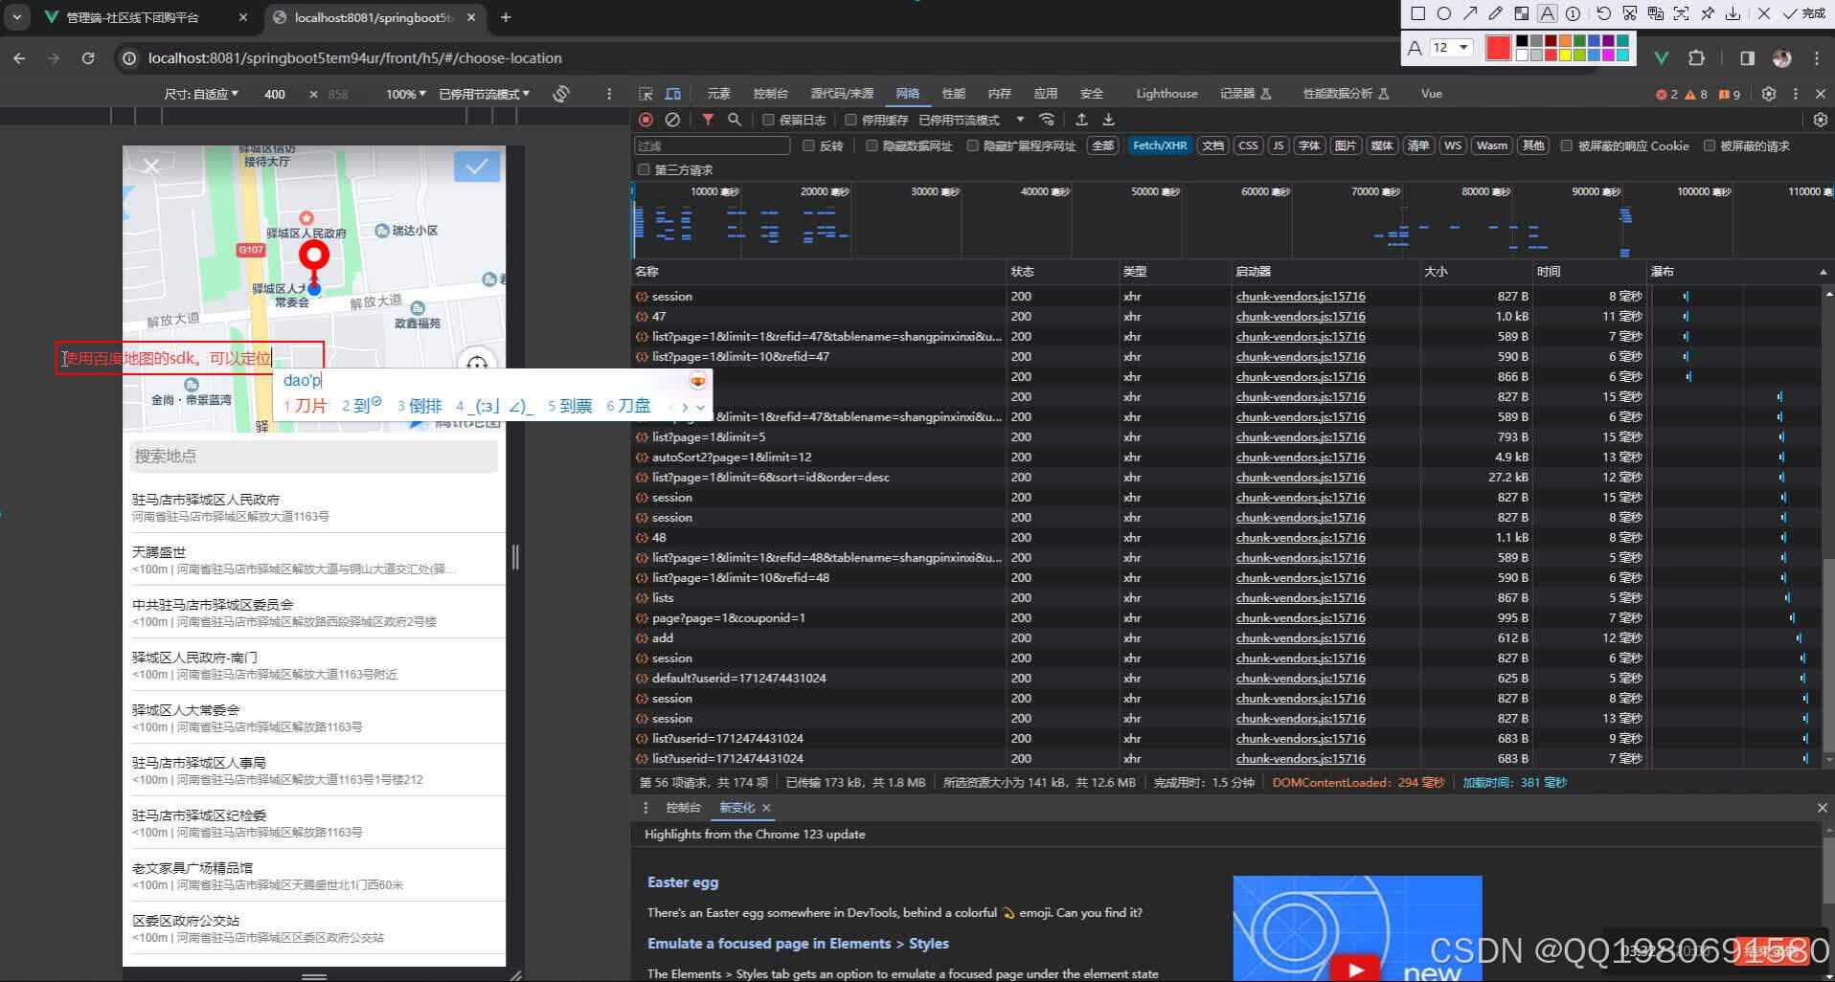1835x982 pixels.
Task: Toggle device toolbar emulation icon
Action: tap(673, 94)
